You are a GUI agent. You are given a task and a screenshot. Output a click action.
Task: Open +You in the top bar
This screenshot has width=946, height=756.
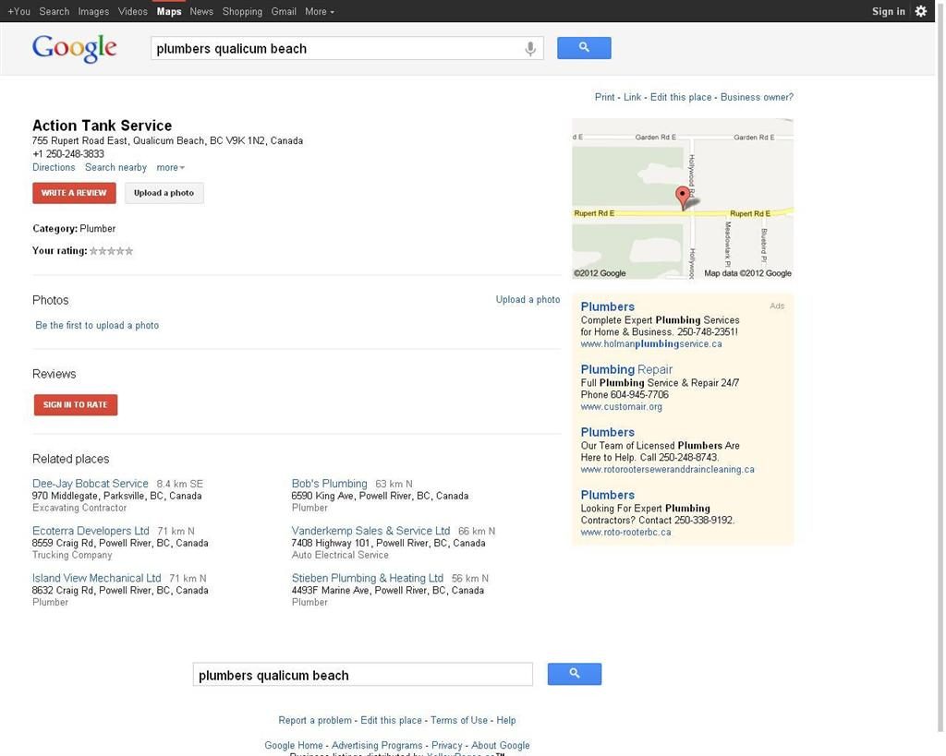(18, 11)
